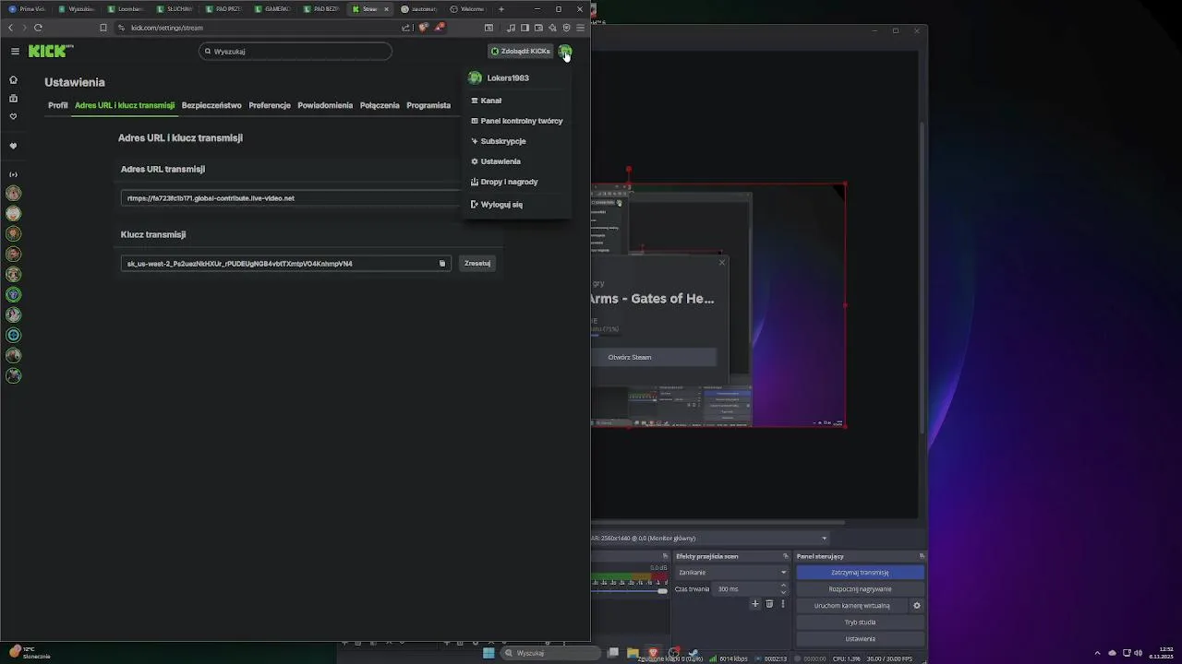The height and width of the screenshot is (664, 1182).
Task: Click the user avatar in Kick header
Action: click(565, 52)
